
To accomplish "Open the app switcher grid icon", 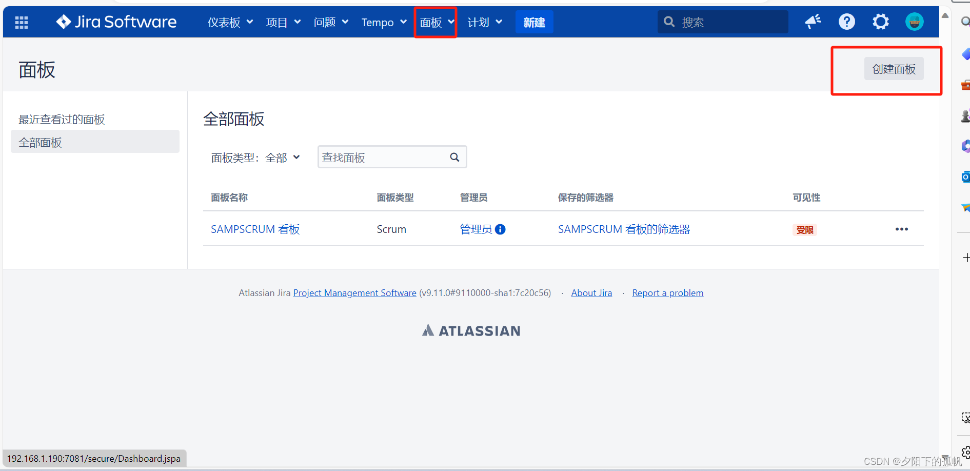I will tap(22, 22).
